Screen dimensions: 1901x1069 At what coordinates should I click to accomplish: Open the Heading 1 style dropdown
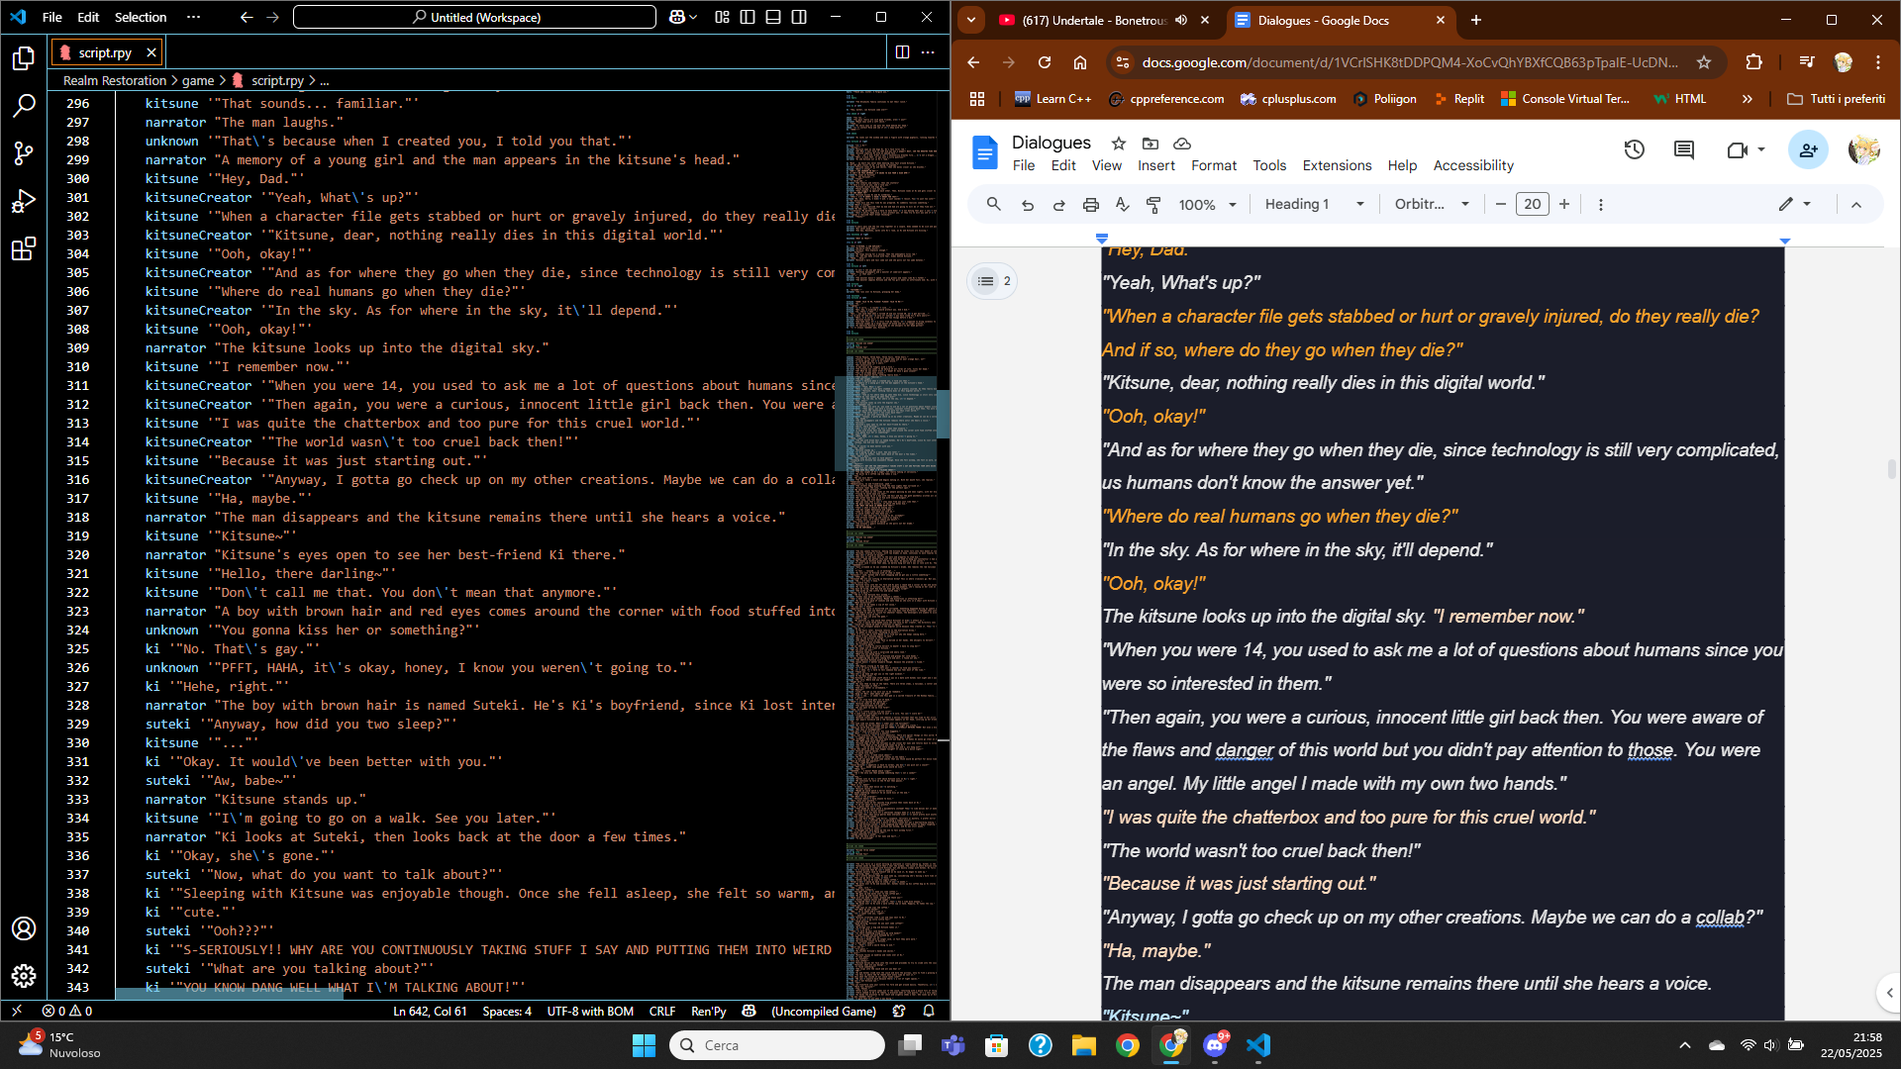1314,204
